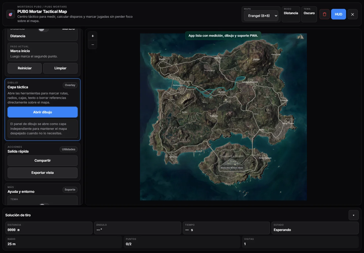The image size is (364, 253).
Task: Click the '0/2' puntos value
Action: (129, 244)
